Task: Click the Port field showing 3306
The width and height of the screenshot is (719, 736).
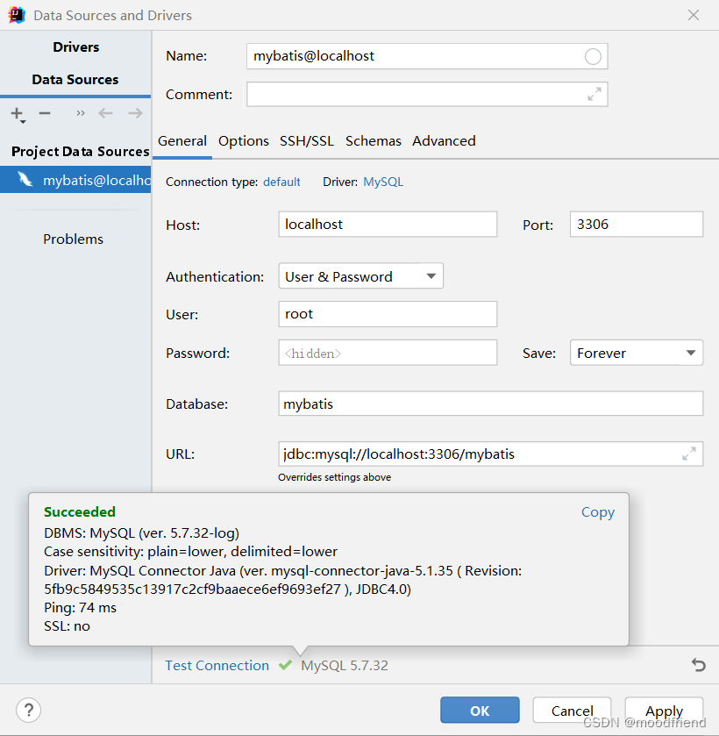Action: (637, 224)
